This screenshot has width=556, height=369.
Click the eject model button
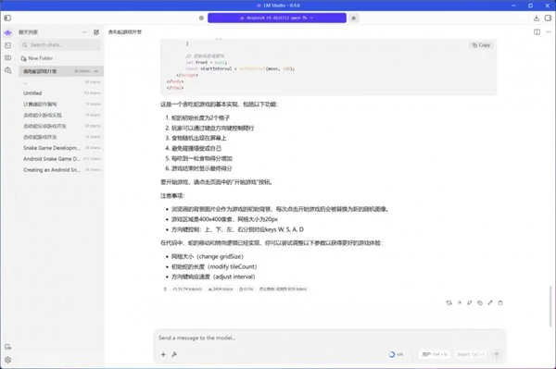[x=354, y=18]
